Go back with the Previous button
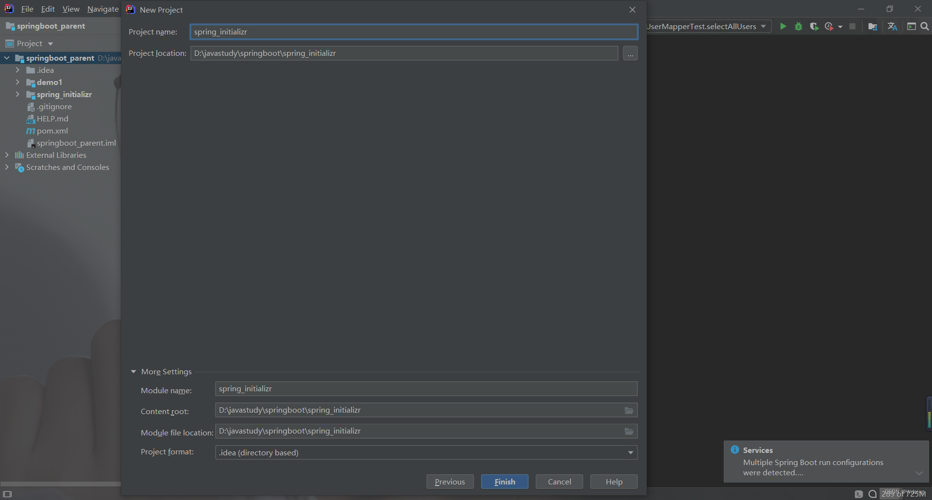The width and height of the screenshot is (932, 500). pos(450,482)
